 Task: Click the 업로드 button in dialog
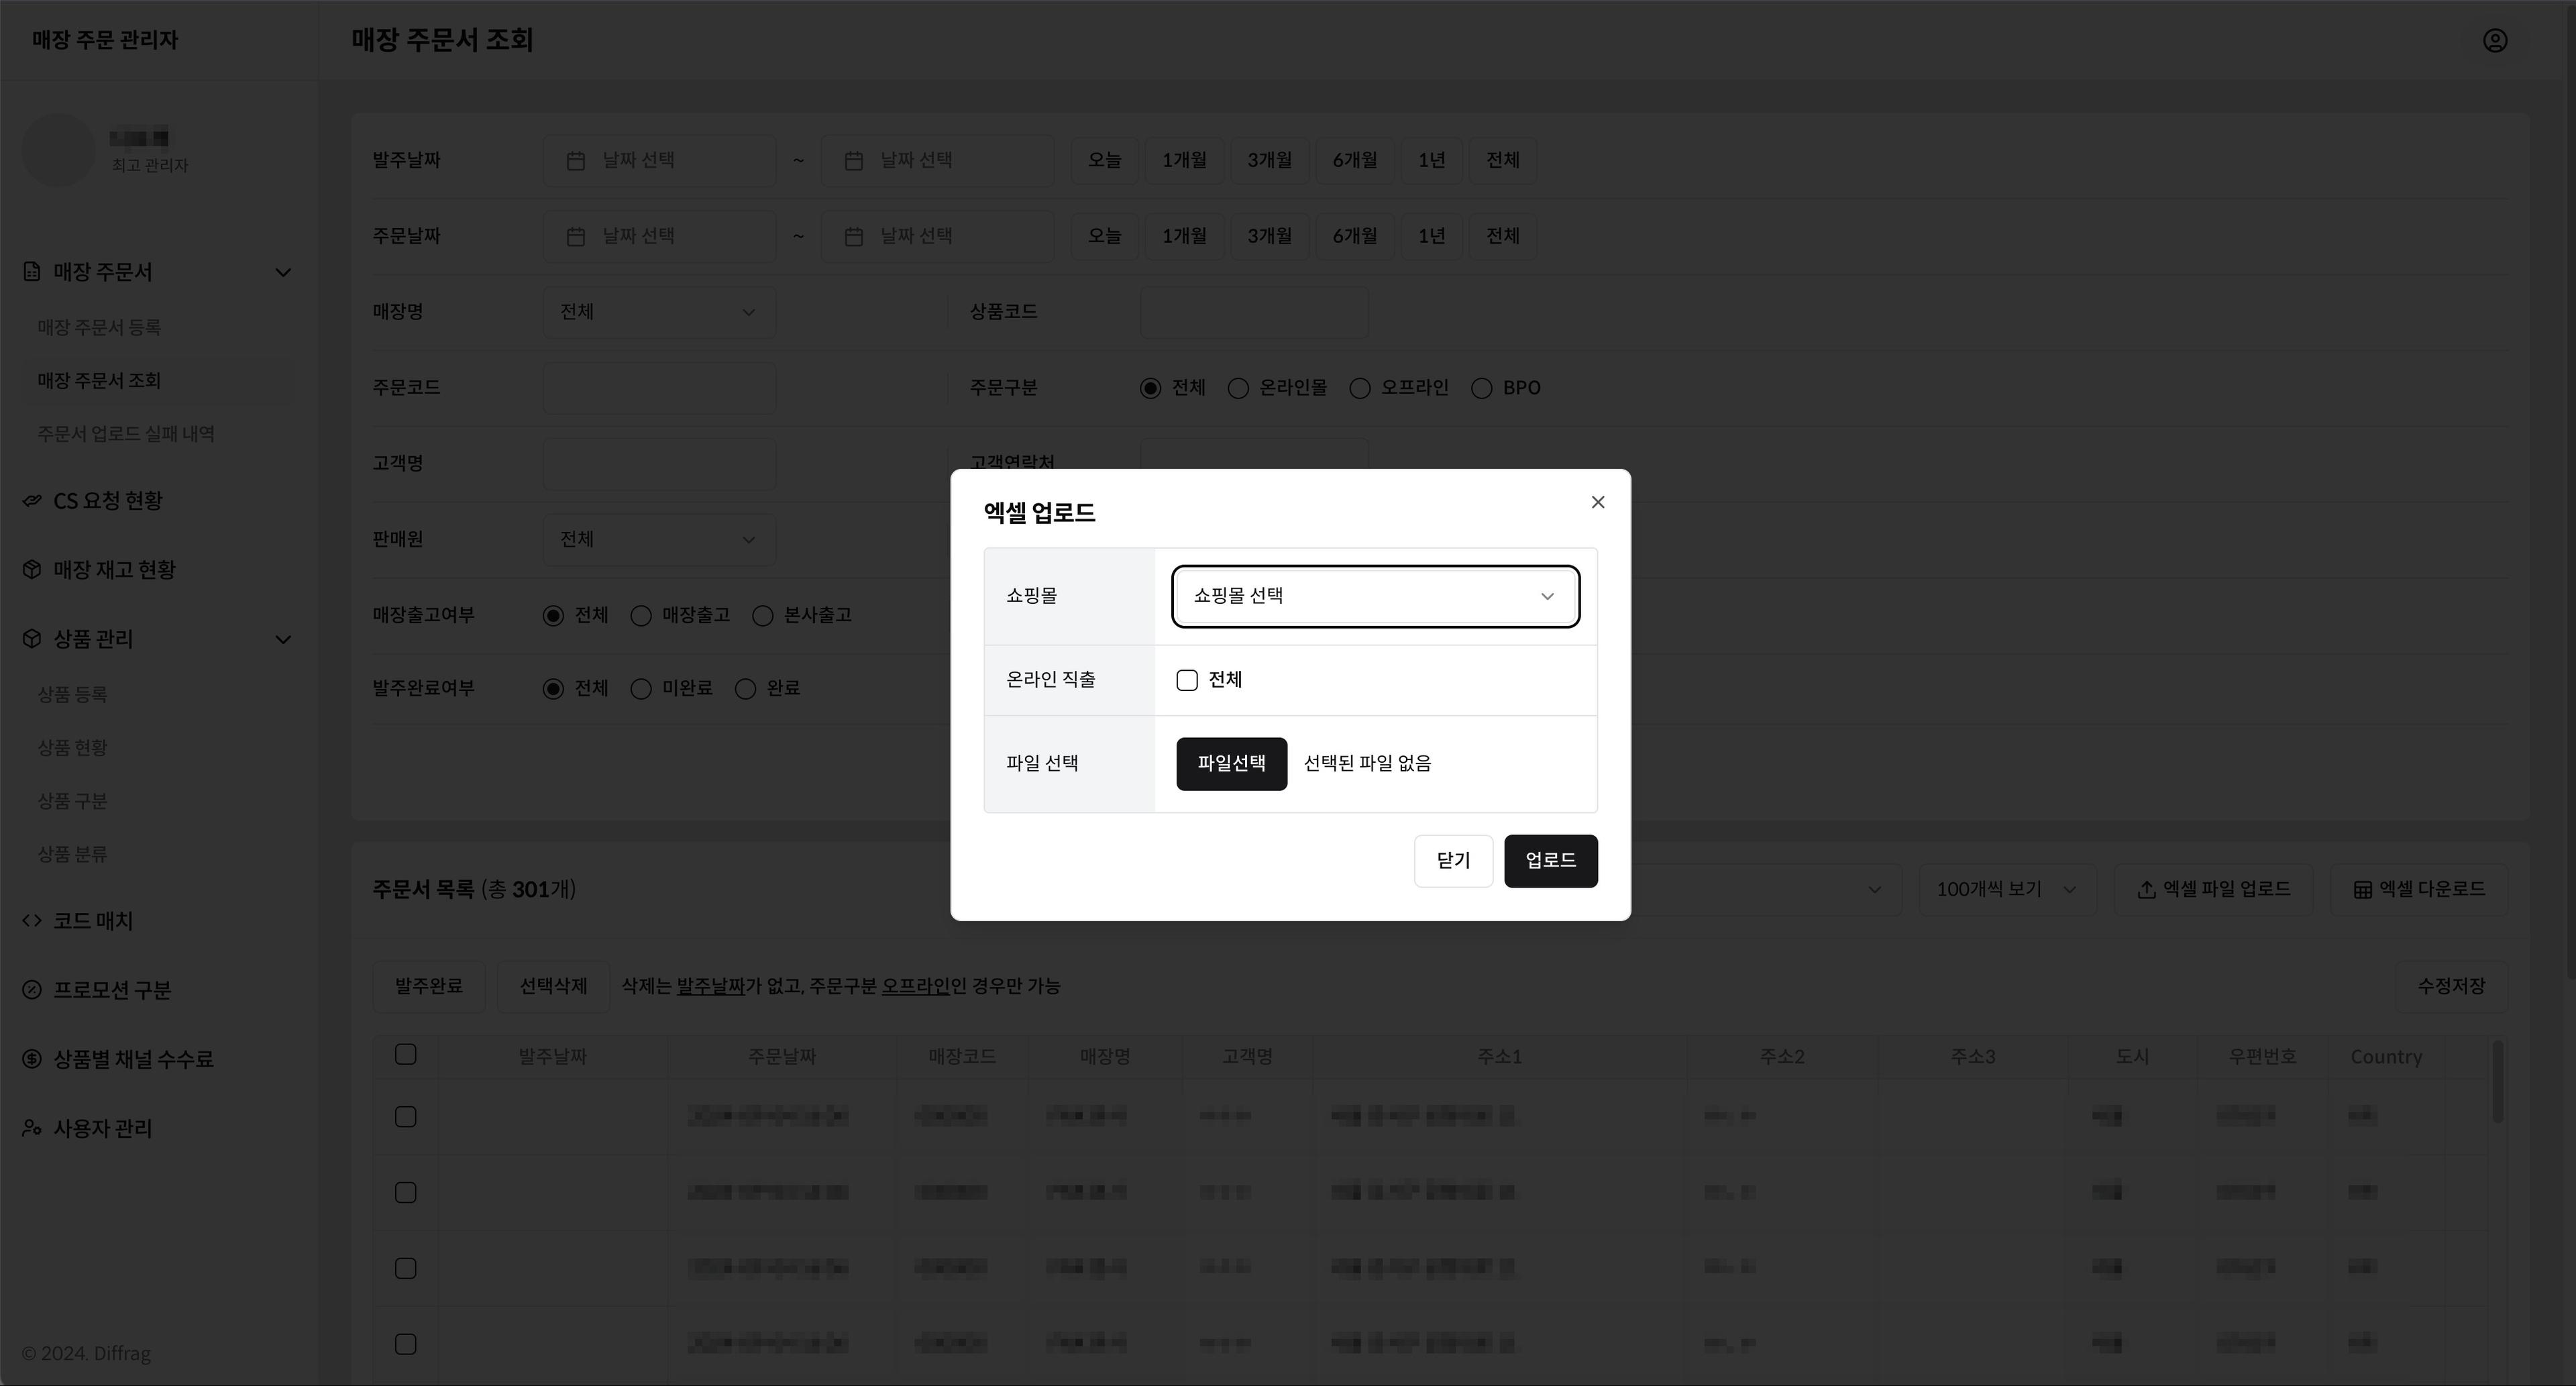pyautogui.click(x=1550, y=861)
